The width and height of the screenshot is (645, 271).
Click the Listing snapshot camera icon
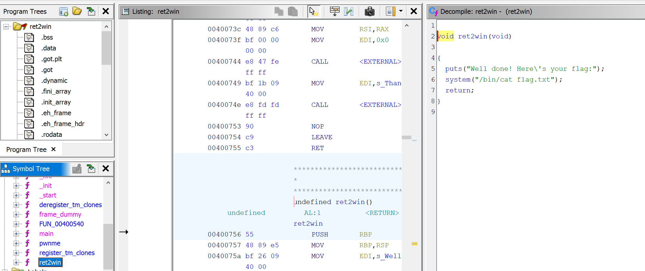[x=370, y=11]
